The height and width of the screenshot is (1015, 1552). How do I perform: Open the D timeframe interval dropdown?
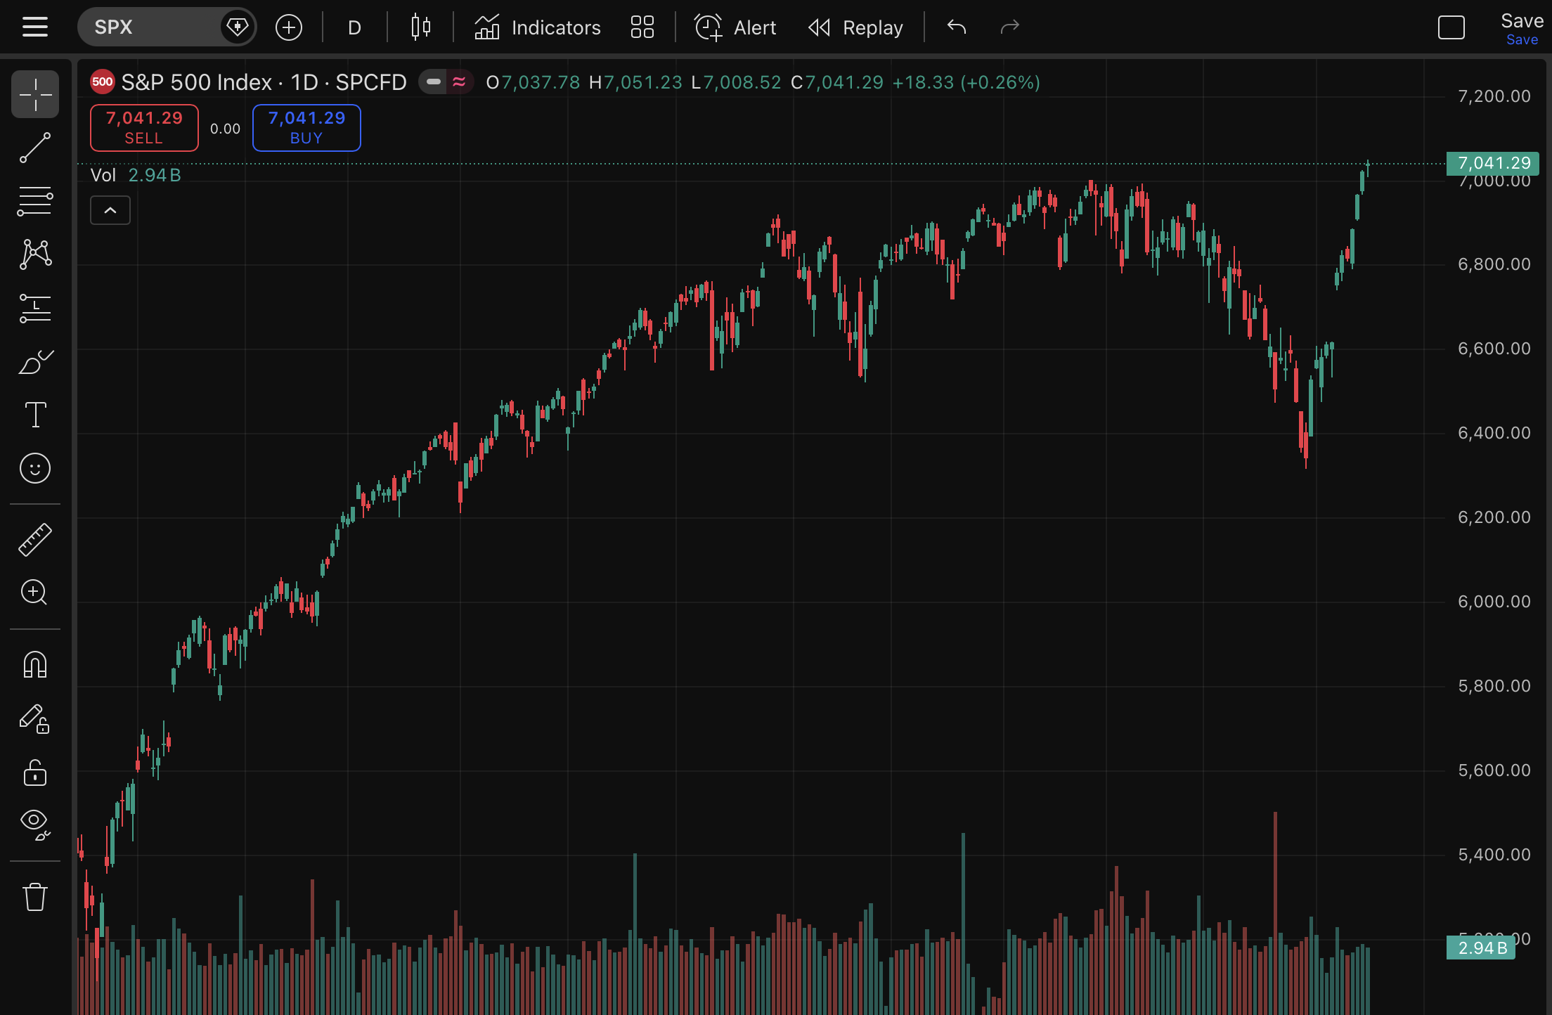point(354,27)
